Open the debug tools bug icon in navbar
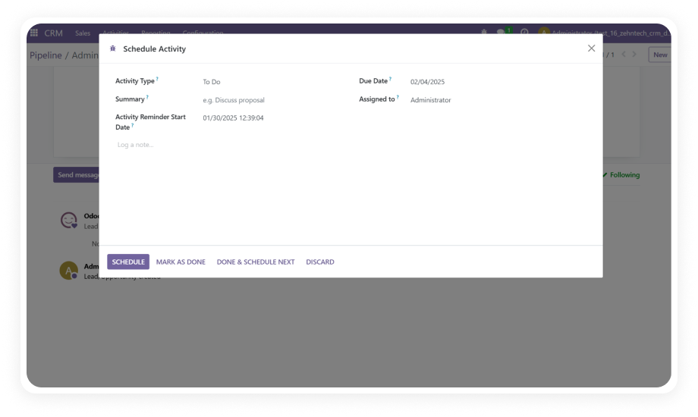 484,32
